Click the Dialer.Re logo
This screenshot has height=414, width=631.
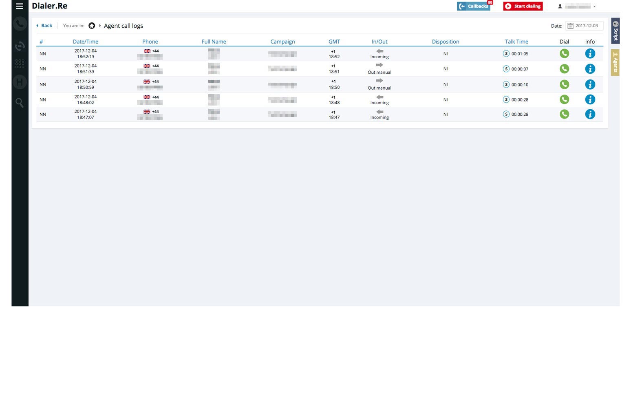coord(50,6)
